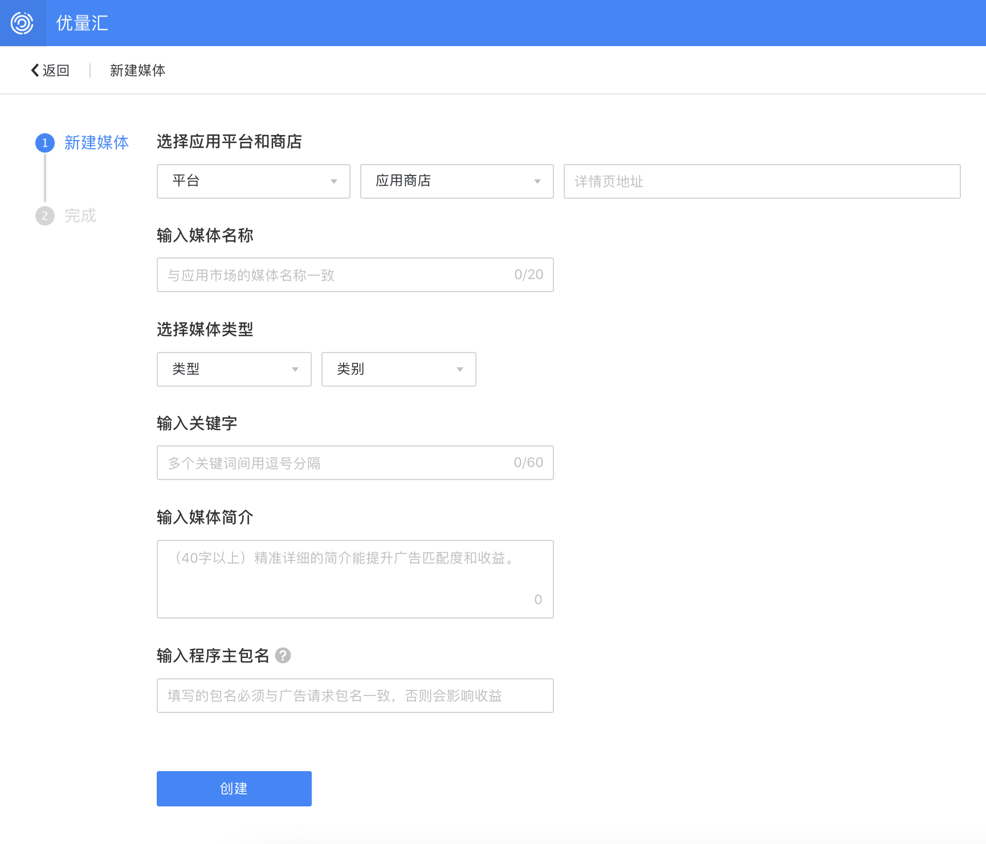Image resolution: width=986 pixels, height=844 pixels.
Task: Click the back chevron arrow icon
Action: 35,70
